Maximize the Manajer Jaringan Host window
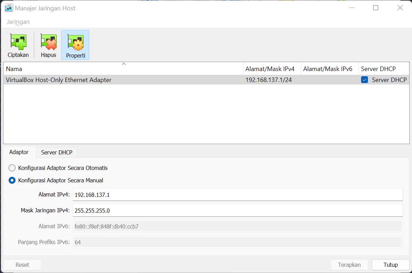Screen dimensions: 412x273 (376, 8)
